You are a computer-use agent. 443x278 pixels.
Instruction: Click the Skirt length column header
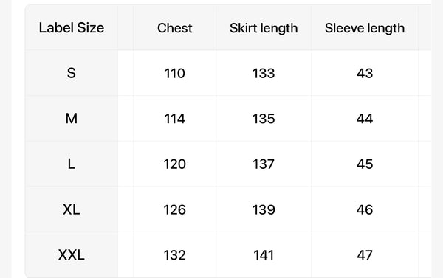point(264,28)
